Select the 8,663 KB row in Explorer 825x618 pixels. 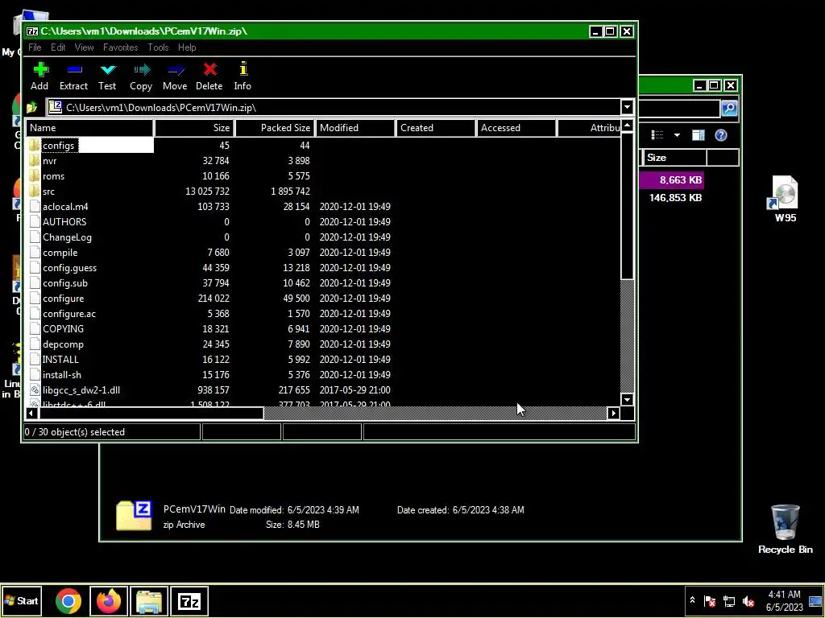(x=672, y=179)
